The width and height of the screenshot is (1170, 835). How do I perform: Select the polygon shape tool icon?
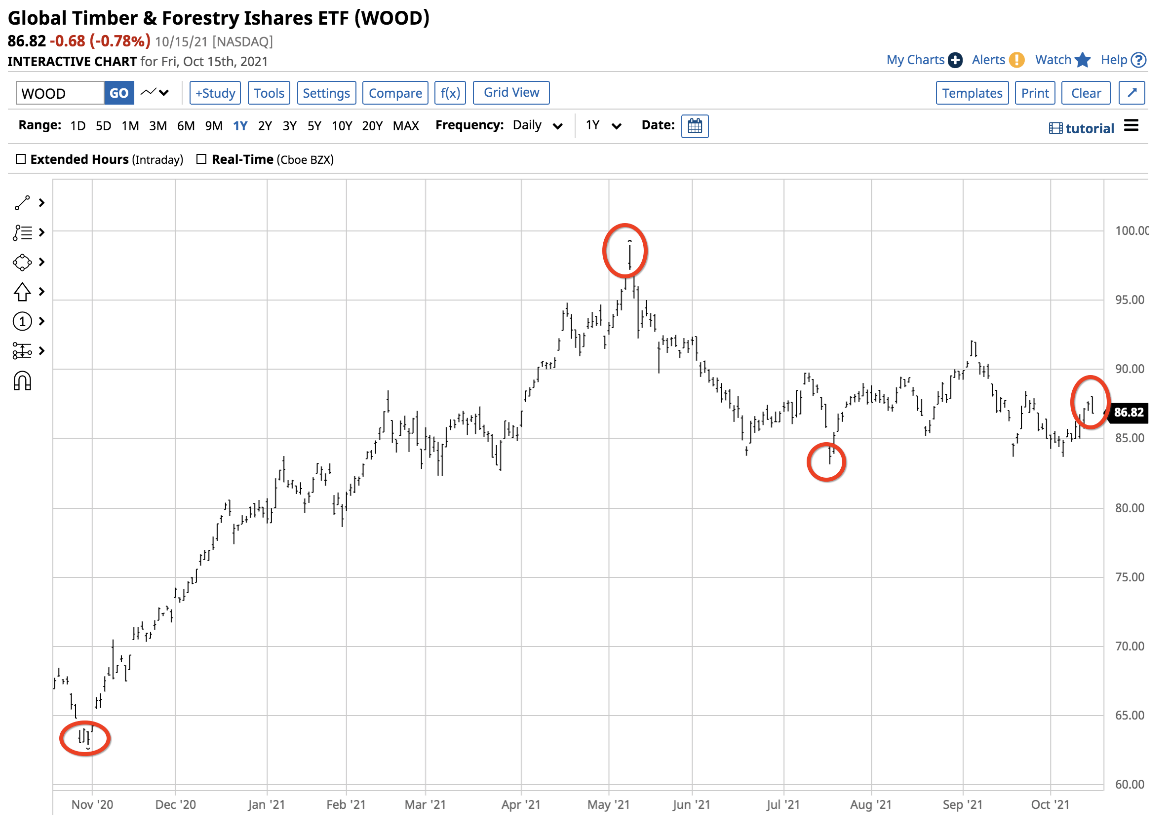pyautogui.click(x=22, y=263)
